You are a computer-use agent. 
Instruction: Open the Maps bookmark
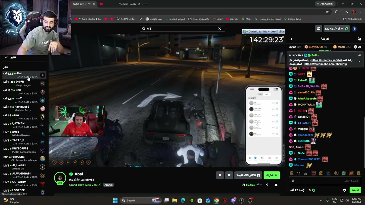(246, 19)
